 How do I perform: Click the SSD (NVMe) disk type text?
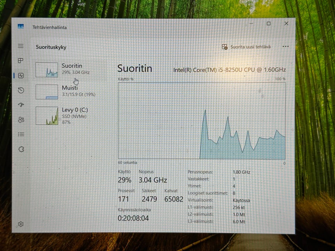(74, 116)
